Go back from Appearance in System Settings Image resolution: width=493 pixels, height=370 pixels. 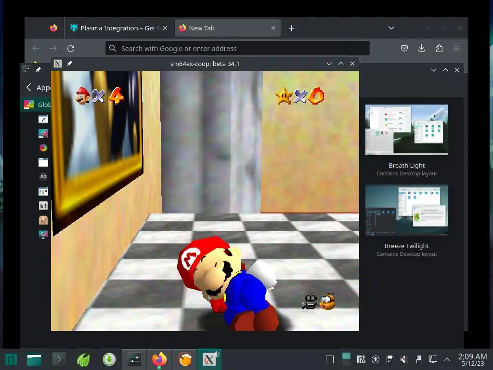pyautogui.click(x=29, y=88)
